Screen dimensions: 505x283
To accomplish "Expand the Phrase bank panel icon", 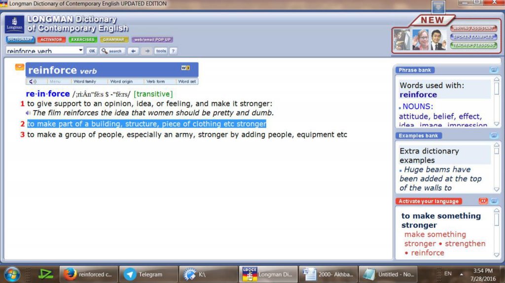I will tap(493, 70).
